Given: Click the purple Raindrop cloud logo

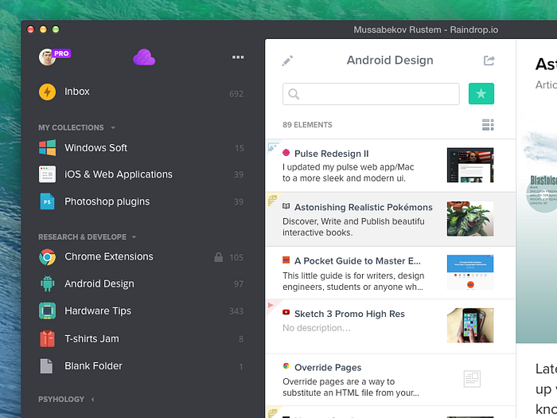Looking at the screenshot, I should tap(144, 57).
